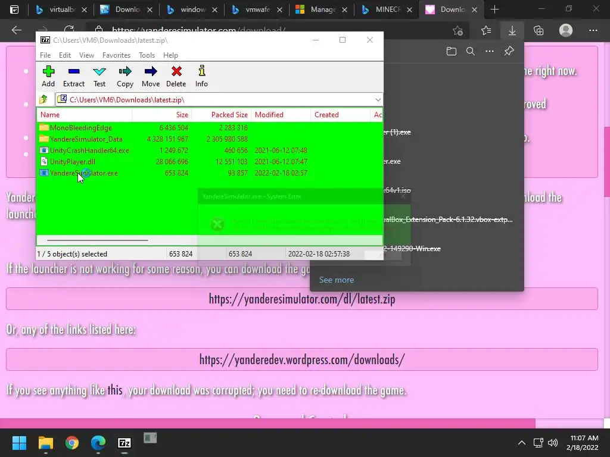
Task: Click the Copy toolbar icon in 7-Zip
Action: coord(125,76)
